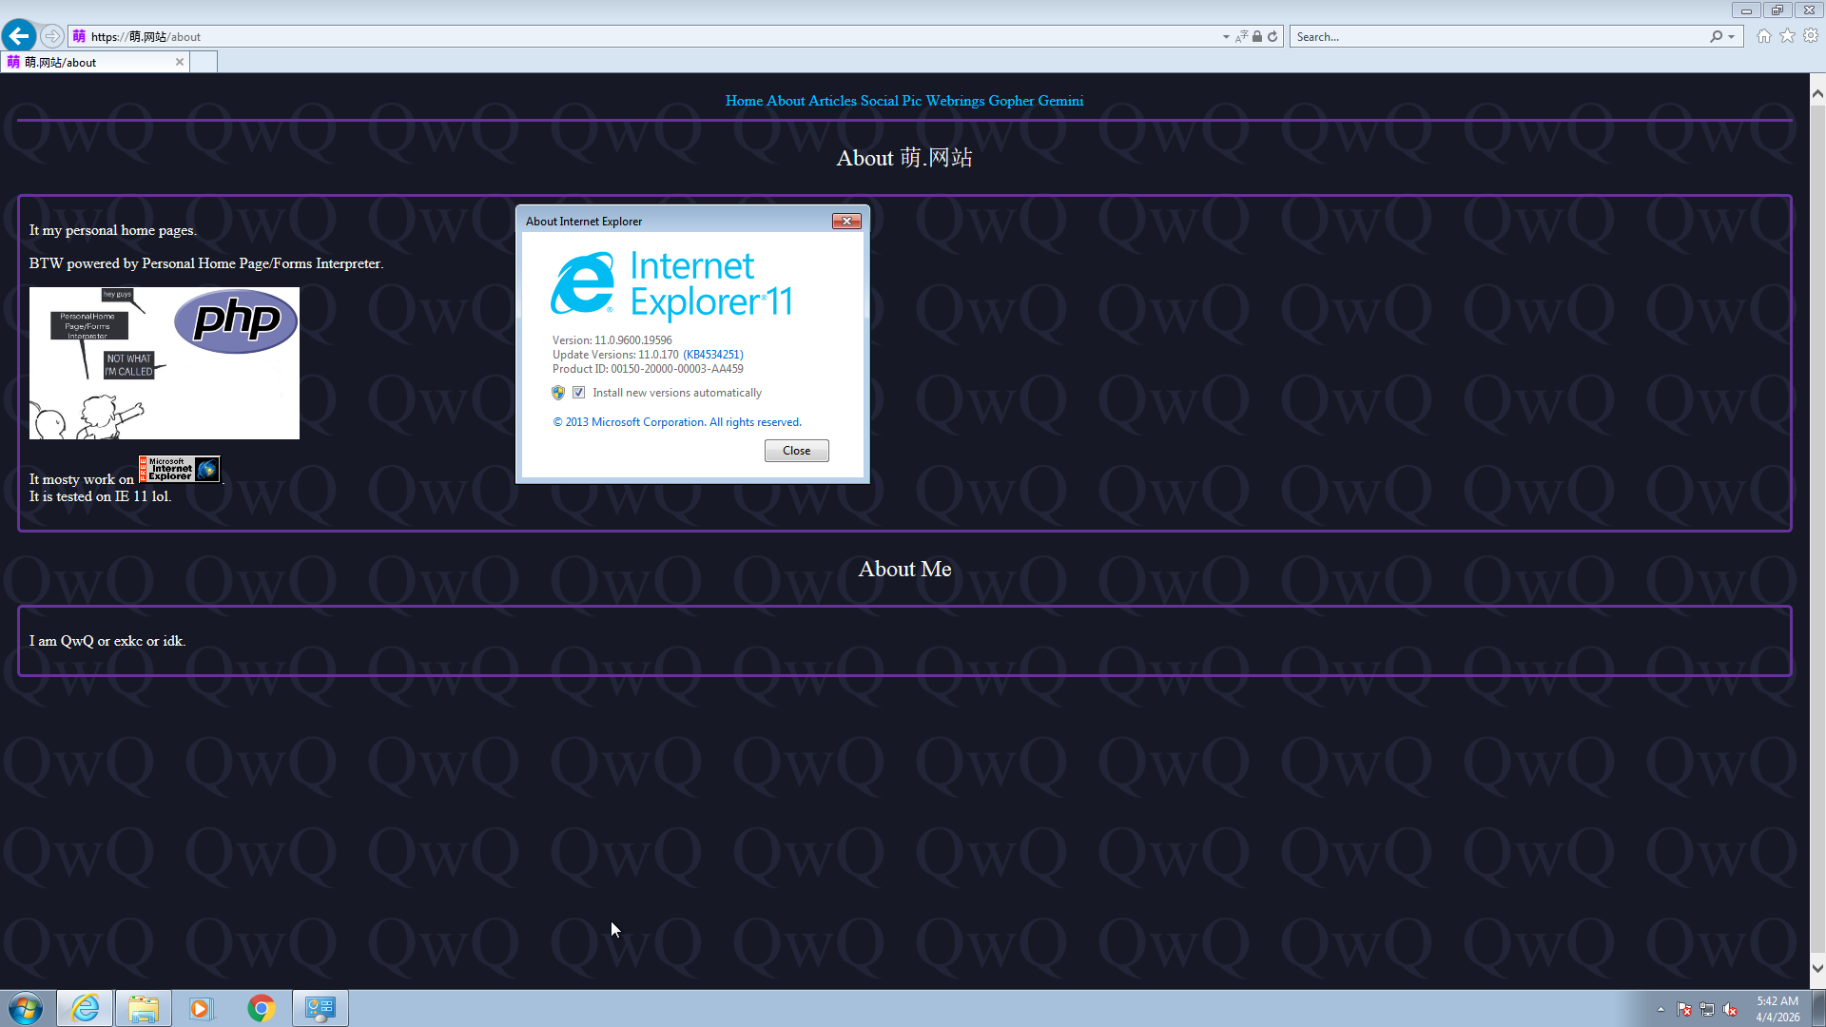Click the browser Back arrow button
Image resolution: width=1826 pixels, height=1027 pixels.
pyautogui.click(x=19, y=36)
